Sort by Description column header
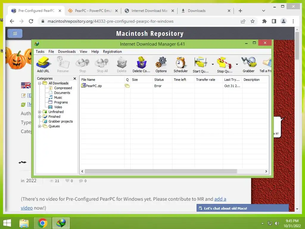The width and height of the screenshot is (305, 229). click(x=255, y=80)
